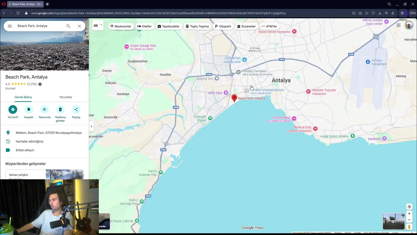
Task: Save the place with Kaydet
Action: (29, 112)
